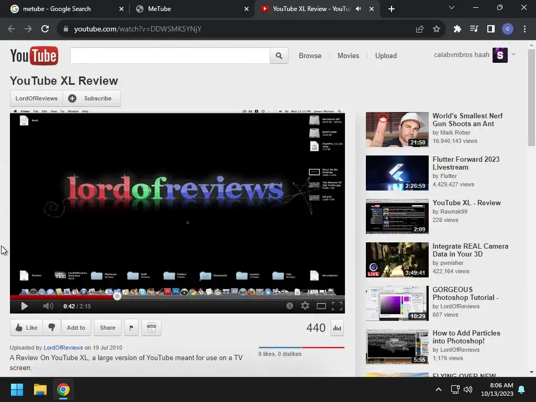Open GORGEOUS Photoshop Tutorial link

465,293
